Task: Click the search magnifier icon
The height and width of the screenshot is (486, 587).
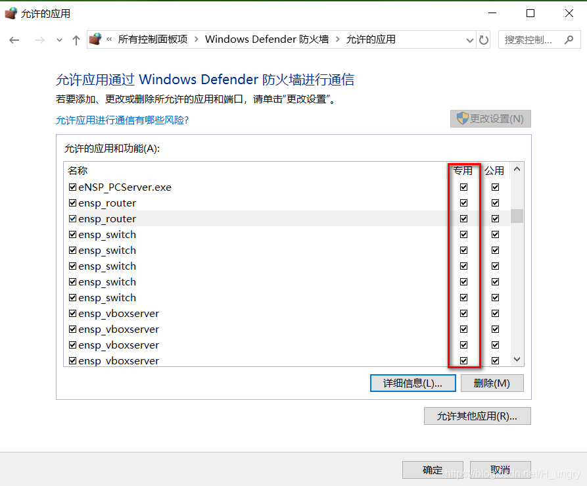Action: pyautogui.click(x=569, y=39)
